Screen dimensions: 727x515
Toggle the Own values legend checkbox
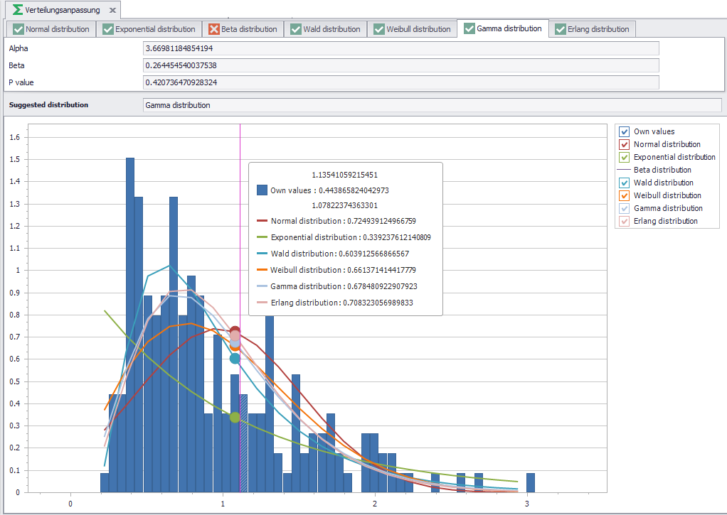(x=624, y=131)
